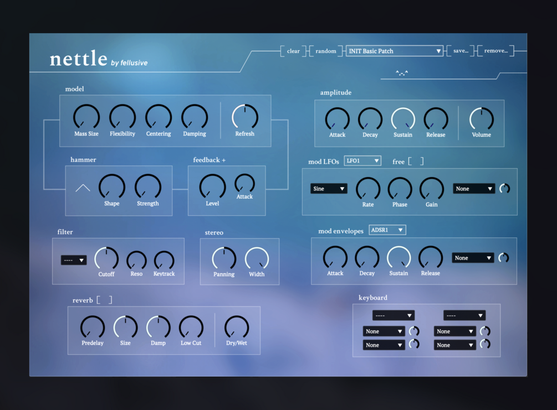
Task: Click the mod envelope Release knob
Action: coord(431,258)
